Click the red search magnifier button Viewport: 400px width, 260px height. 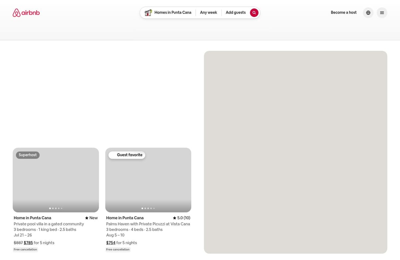[254, 13]
